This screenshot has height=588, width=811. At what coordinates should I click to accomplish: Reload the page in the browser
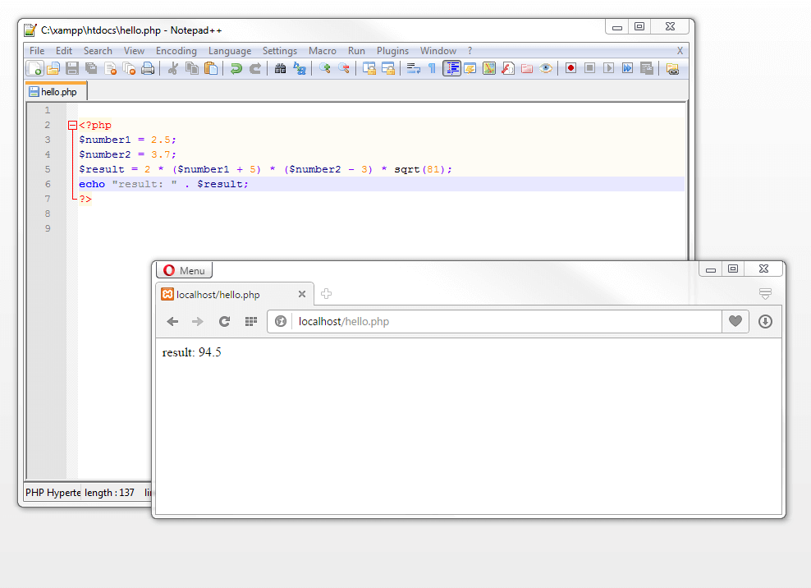[x=224, y=321]
